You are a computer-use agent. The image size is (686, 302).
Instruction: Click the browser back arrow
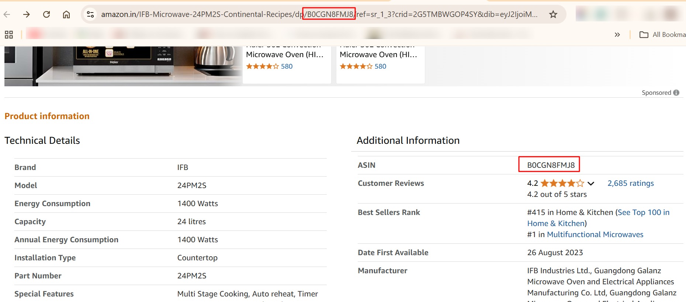[x=7, y=14]
